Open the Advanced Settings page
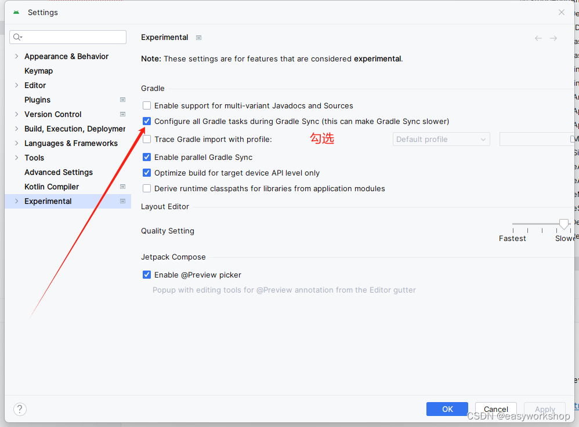The image size is (579, 427). pos(58,172)
